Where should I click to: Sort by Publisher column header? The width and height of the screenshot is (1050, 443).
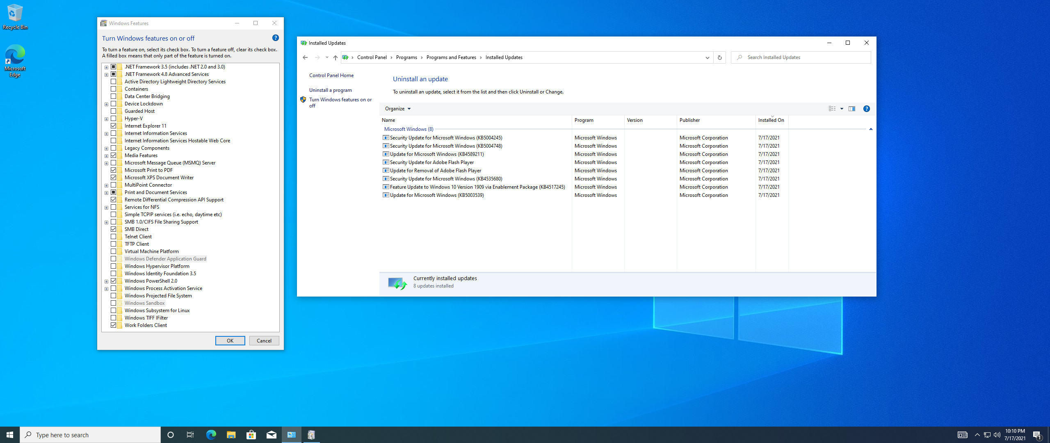(x=716, y=120)
